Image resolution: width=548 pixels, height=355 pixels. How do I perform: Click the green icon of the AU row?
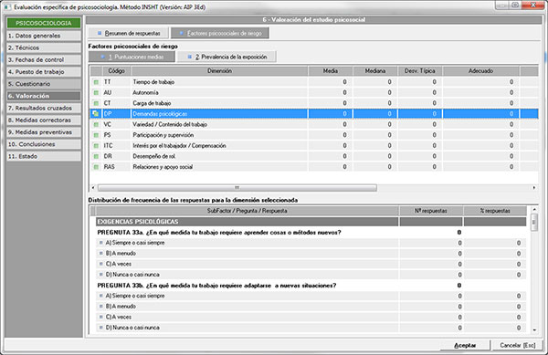point(96,93)
